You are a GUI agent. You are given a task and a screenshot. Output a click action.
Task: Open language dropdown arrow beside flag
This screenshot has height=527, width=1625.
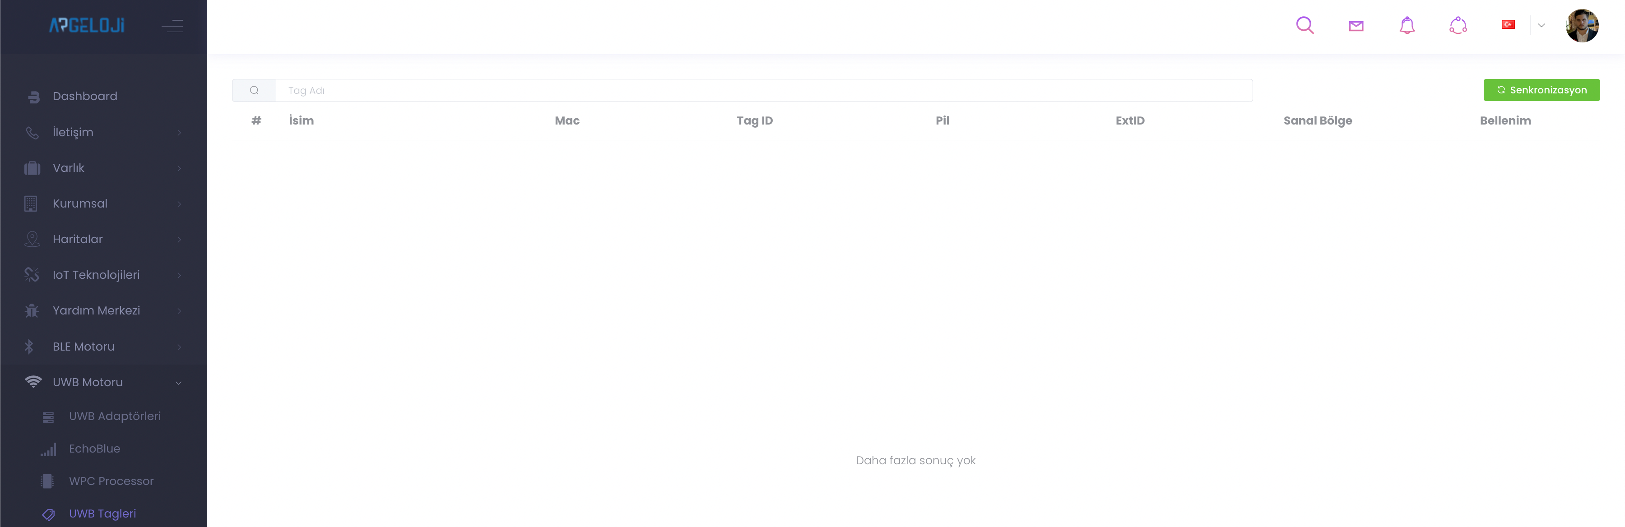click(x=1541, y=26)
